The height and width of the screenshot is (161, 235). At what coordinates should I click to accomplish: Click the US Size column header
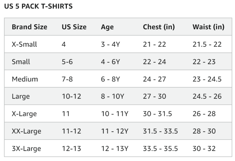pos(74,27)
